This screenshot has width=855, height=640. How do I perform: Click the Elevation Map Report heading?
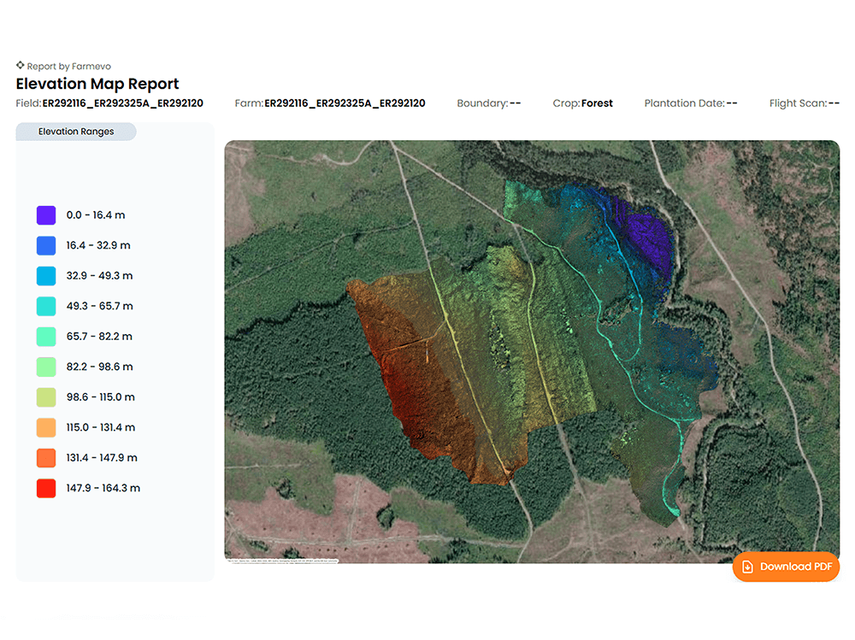coord(97,84)
